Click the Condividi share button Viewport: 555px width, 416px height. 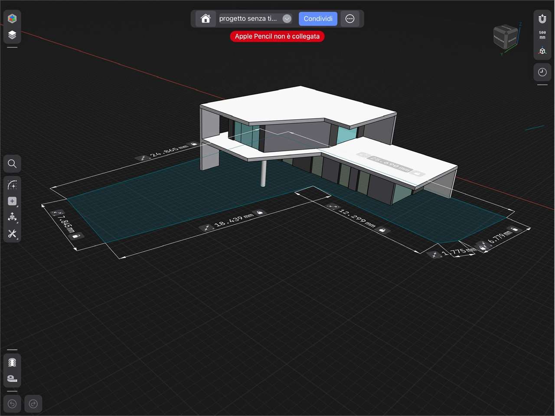coord(318,19)
